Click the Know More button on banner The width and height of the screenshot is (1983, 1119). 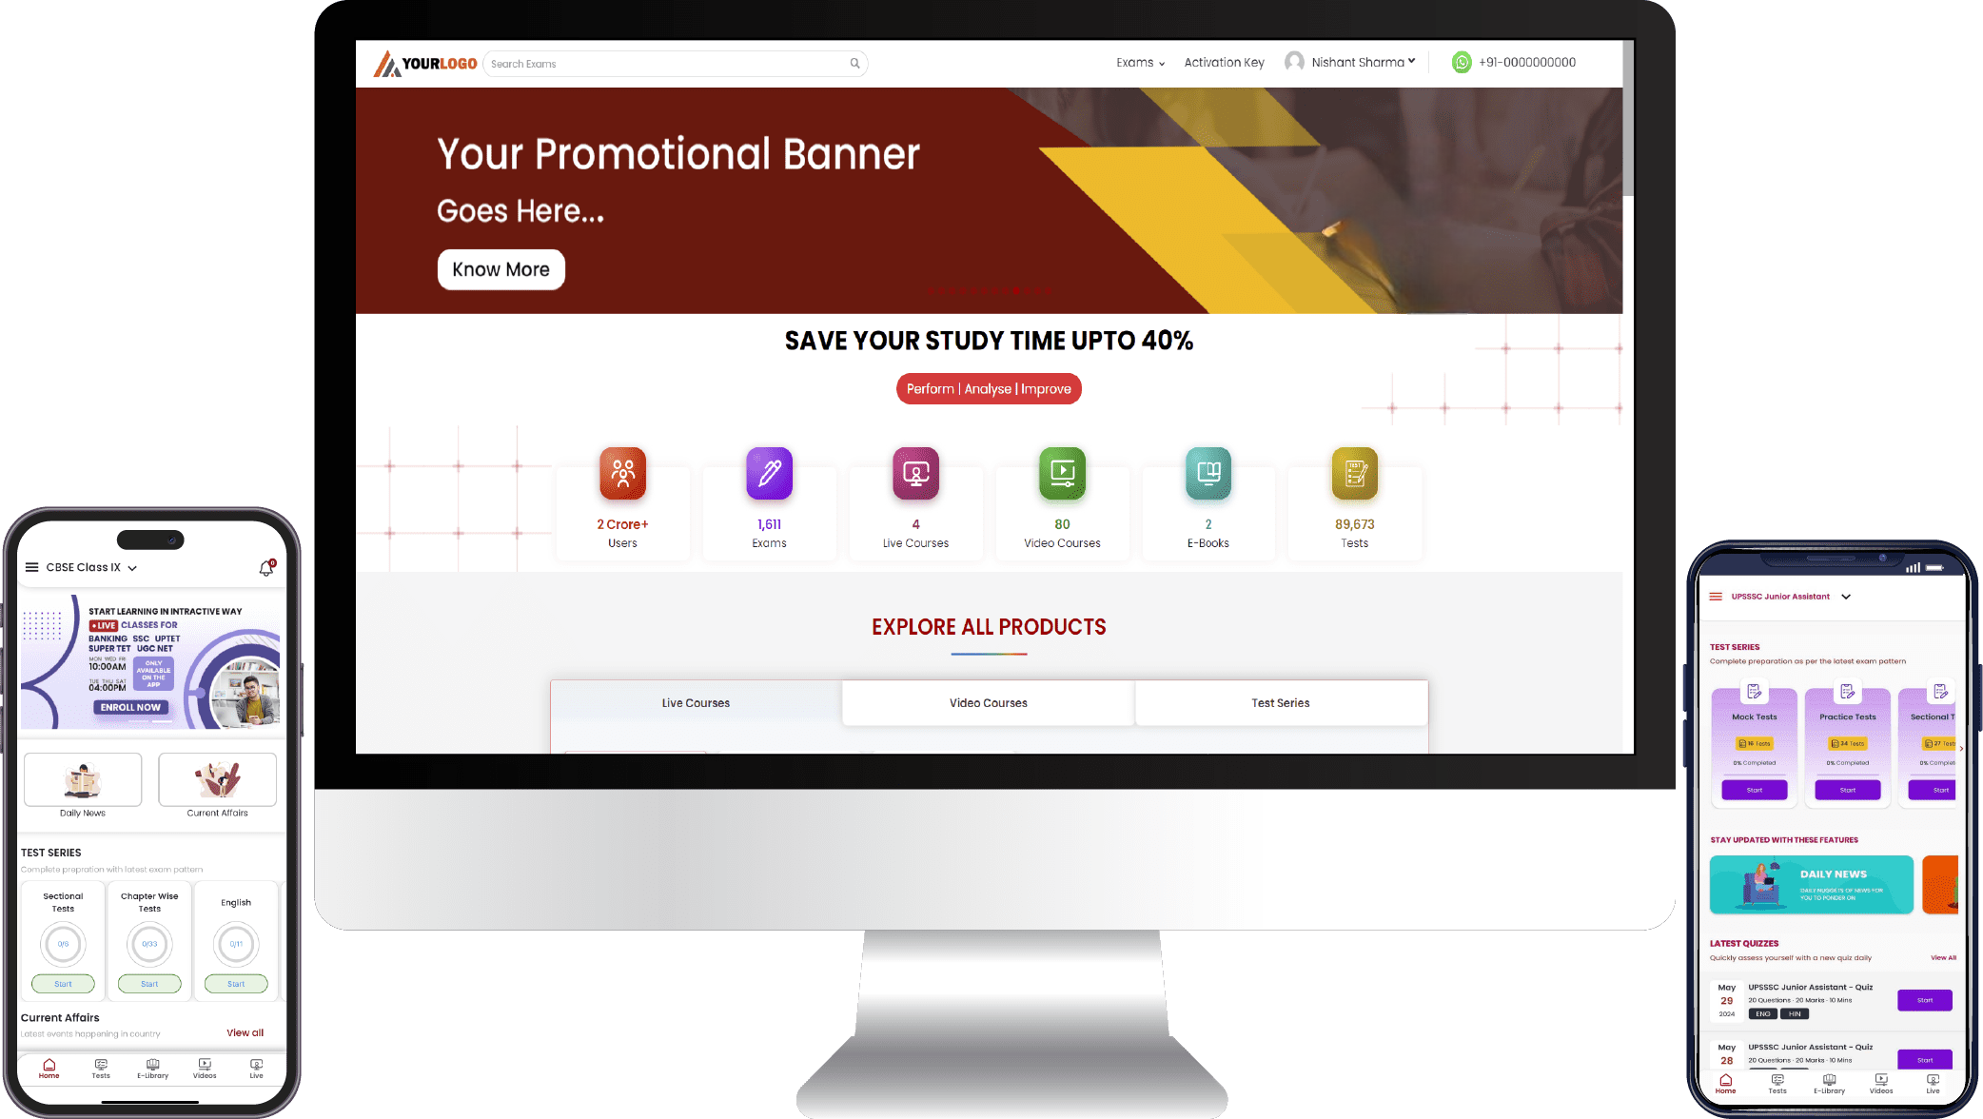(501, 268)
